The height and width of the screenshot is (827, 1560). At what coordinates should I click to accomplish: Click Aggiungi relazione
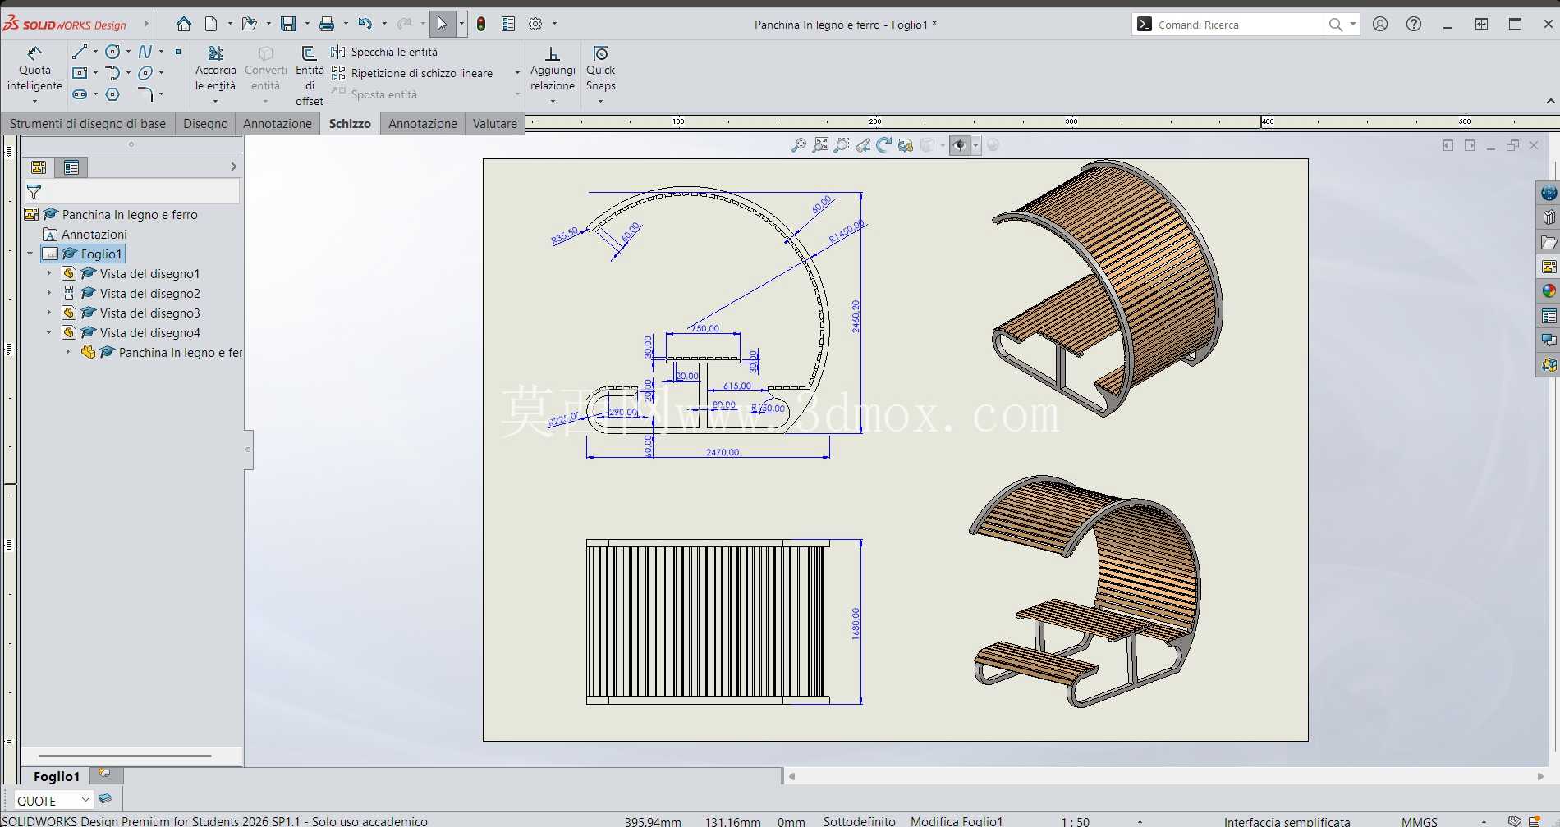tap(553, 69)
